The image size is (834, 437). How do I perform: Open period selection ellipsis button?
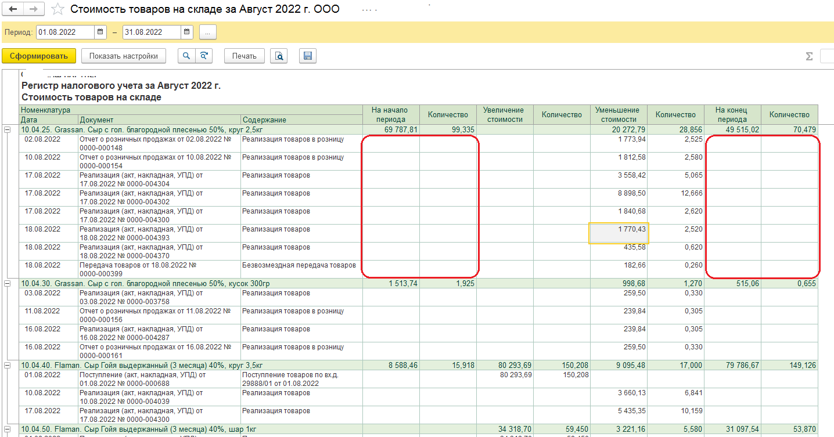pyautogui.click(x=207, y=32)
